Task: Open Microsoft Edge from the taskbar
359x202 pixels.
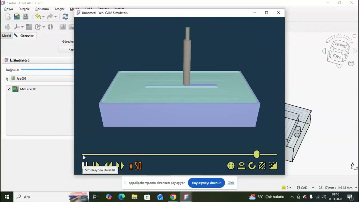Action: [x=121, y=197]
